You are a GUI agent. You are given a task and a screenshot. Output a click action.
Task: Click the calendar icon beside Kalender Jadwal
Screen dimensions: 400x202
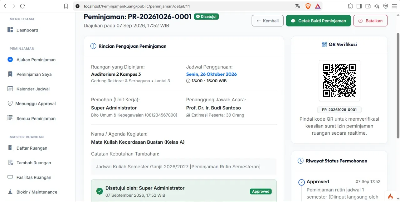click(x=10, y=89)
